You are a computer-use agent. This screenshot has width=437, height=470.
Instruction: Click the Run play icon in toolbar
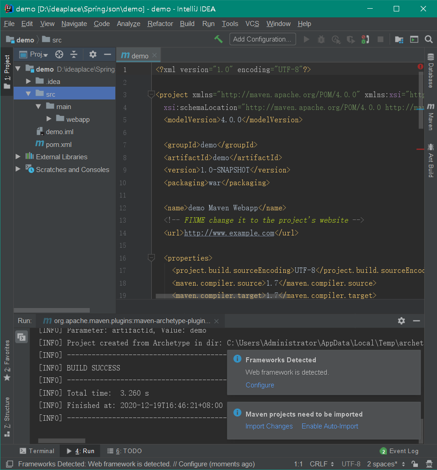pos(307,39)
